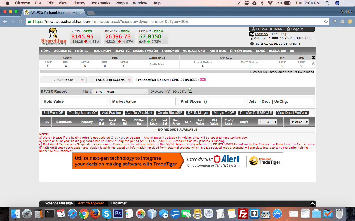This screenshot has height=221, width=355.
Task: Open Spotlight search in the menu bar
Action: coord(327,3)
